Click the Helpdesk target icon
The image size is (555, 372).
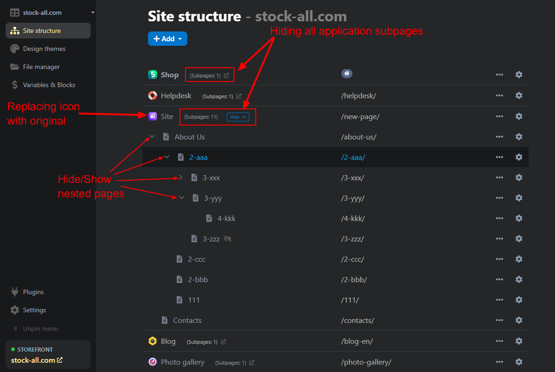click(153, 95)
